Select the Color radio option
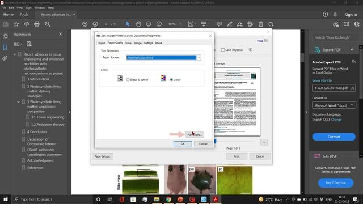The height and width of the screenshot is (204, 363). [x=171, y=80]
